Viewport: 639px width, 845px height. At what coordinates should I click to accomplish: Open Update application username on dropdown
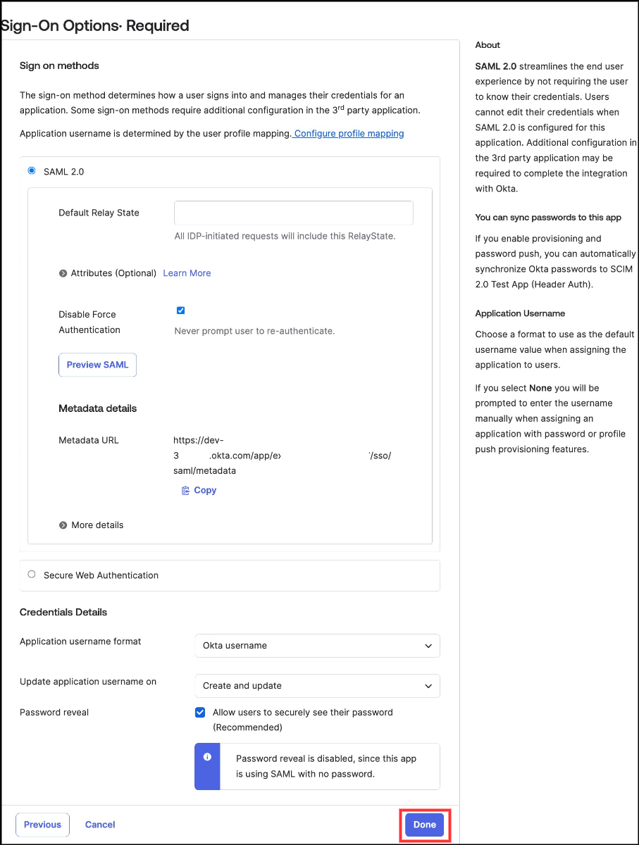click(x=317, y=686)
